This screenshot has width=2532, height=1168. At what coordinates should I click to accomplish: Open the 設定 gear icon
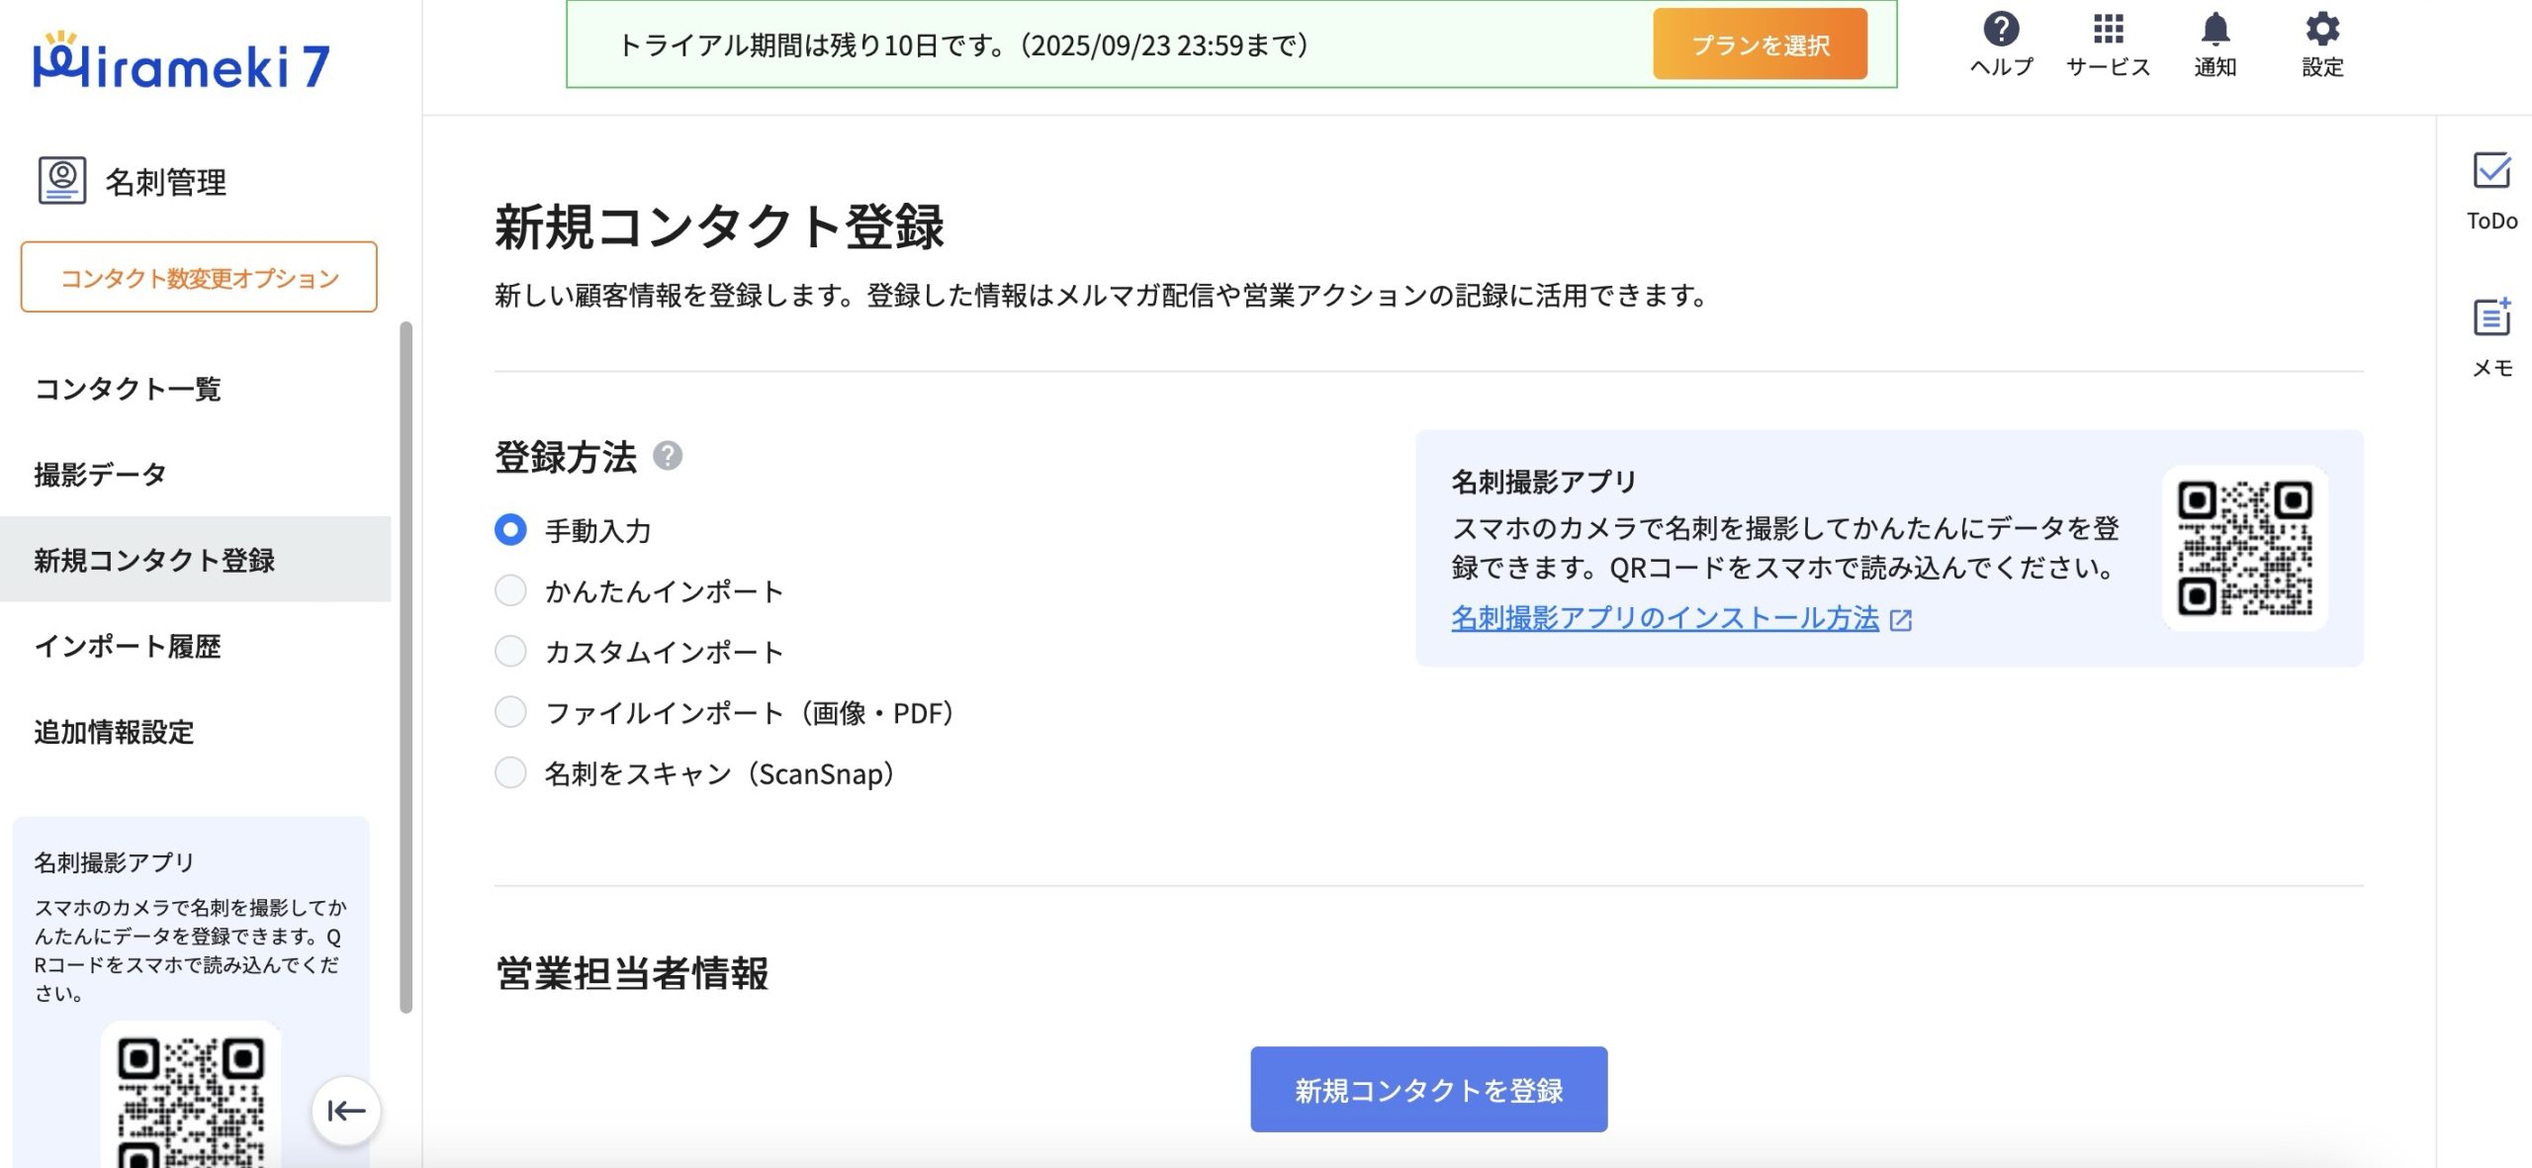click(x=2321, y=30)
